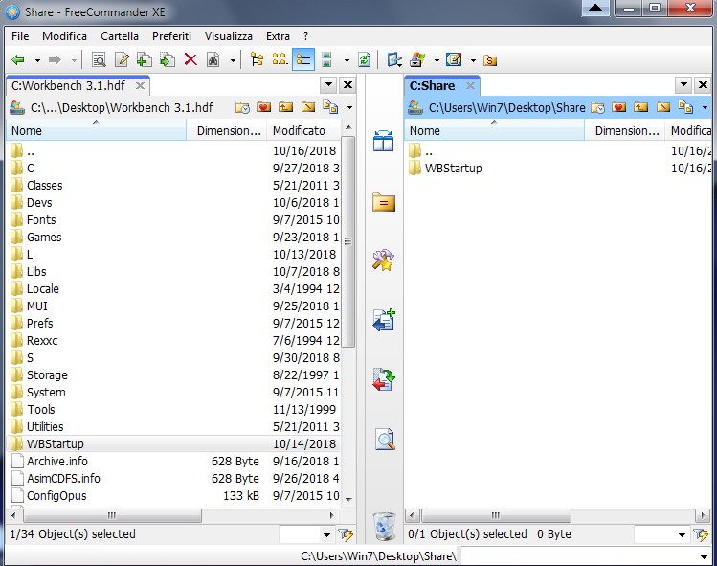
Task: Click the recycle bin icon in the middle strip
Action: pos(383,524)
